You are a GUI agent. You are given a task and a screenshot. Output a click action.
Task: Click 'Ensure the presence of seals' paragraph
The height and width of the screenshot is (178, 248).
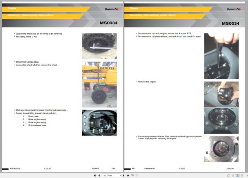(x=169, y=138)
